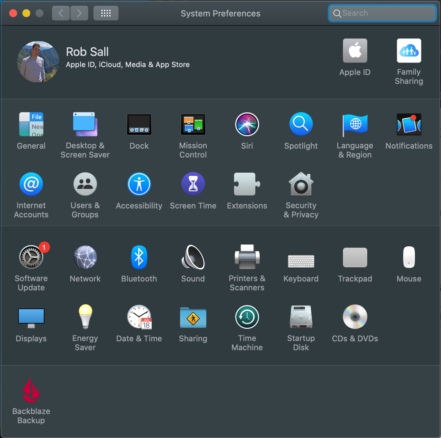Click Rob Sall's profile picture
Screen dimensions: 441x438
point(38,62)
